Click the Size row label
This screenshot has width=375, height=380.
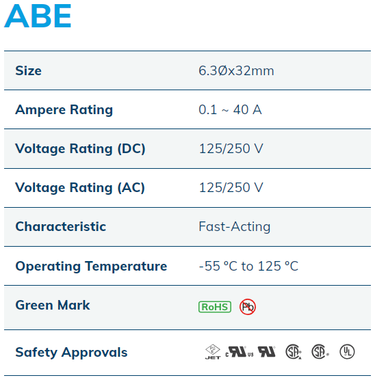pyautogui.click(x=28, y=71)
